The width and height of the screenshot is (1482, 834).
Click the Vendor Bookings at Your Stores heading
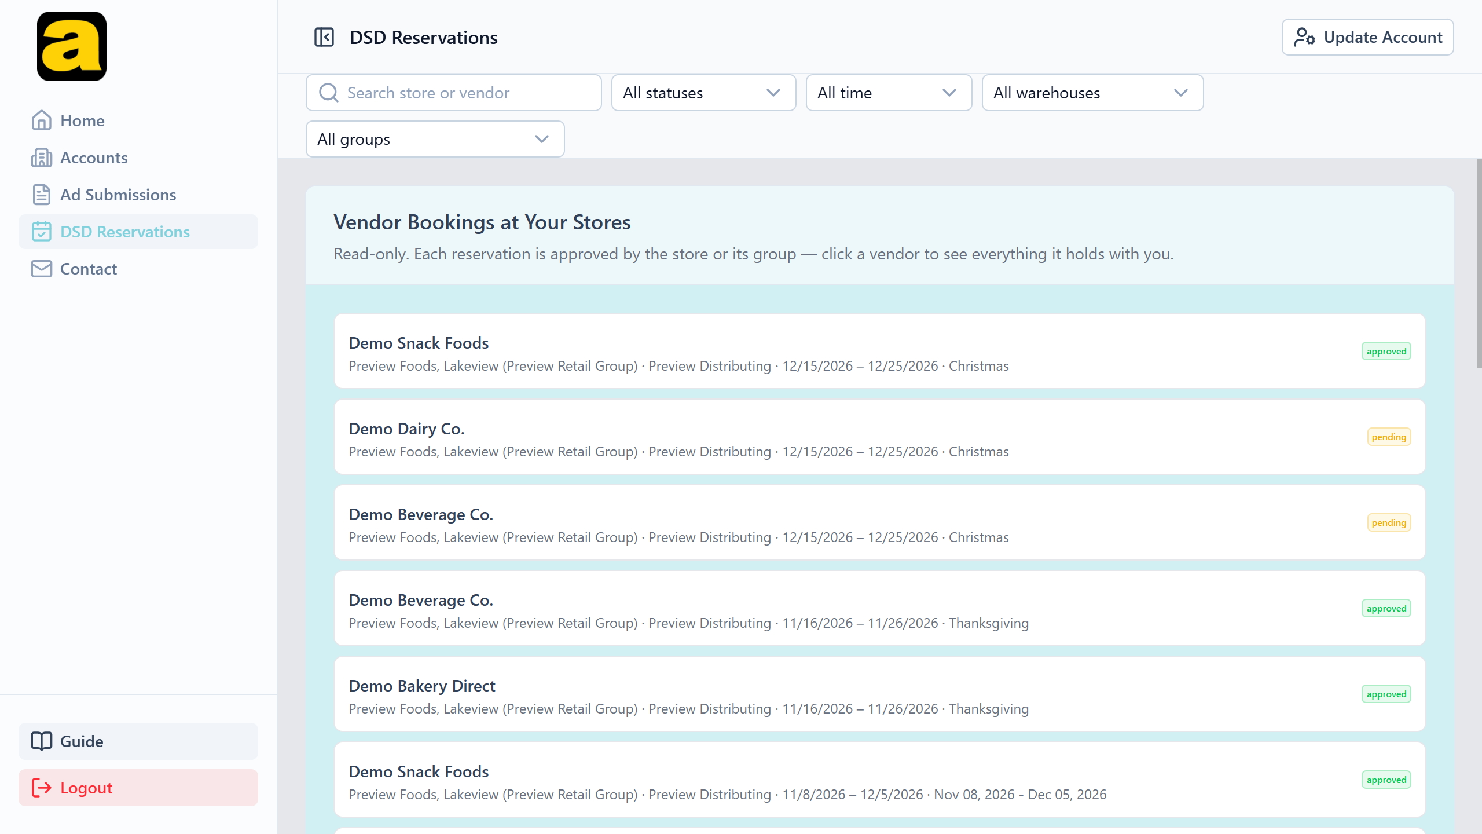tap(482, 222)
